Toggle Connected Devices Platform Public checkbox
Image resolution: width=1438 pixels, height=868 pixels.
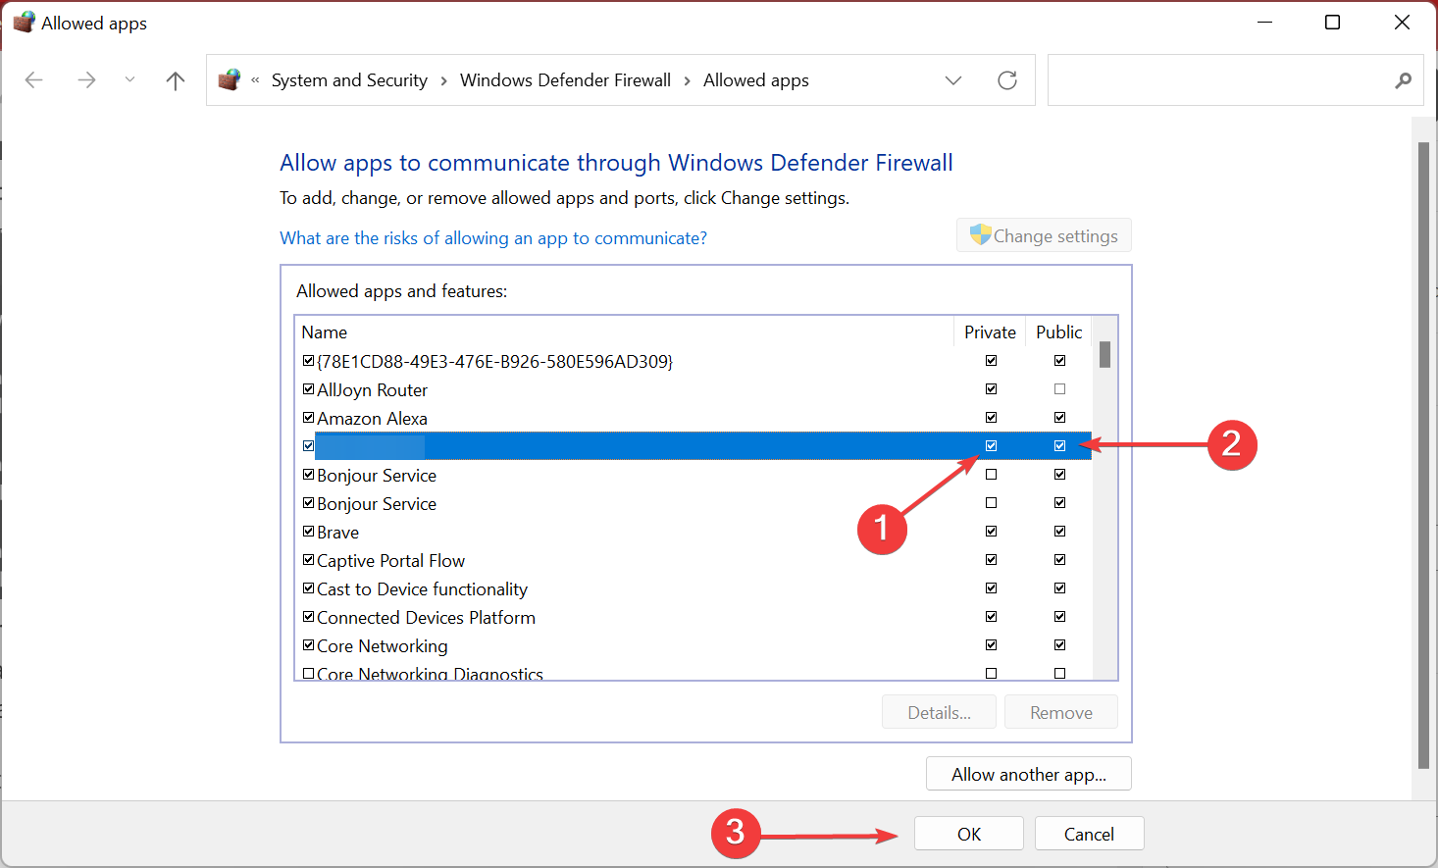[x=1059, y=617]
